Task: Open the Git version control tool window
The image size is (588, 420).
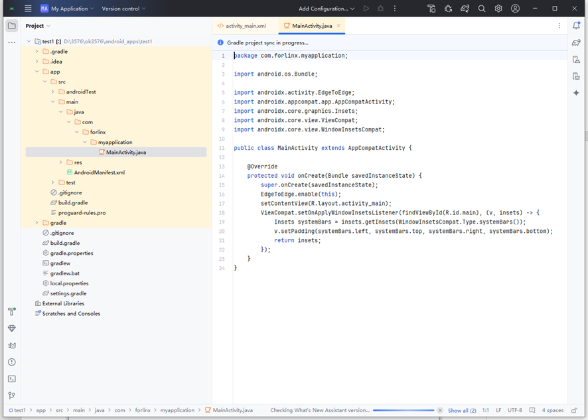Action: coord(12,395)
